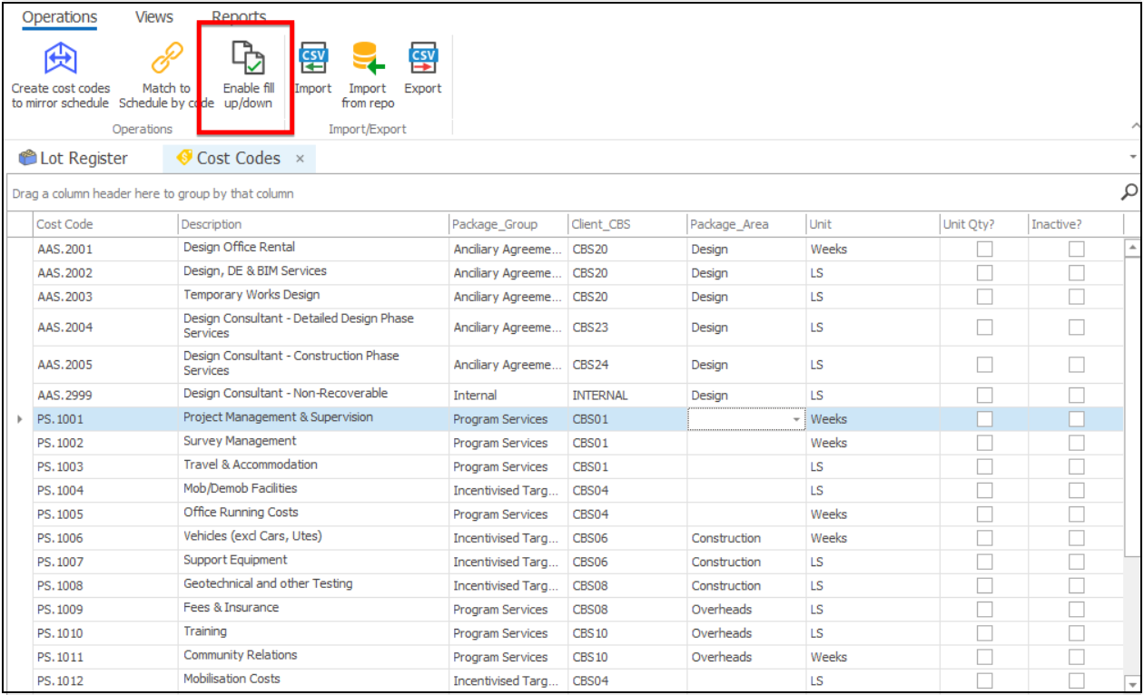The image size is (1144, 695).
Task: Open the Operations ribbon tab
Action: [60, 17]
